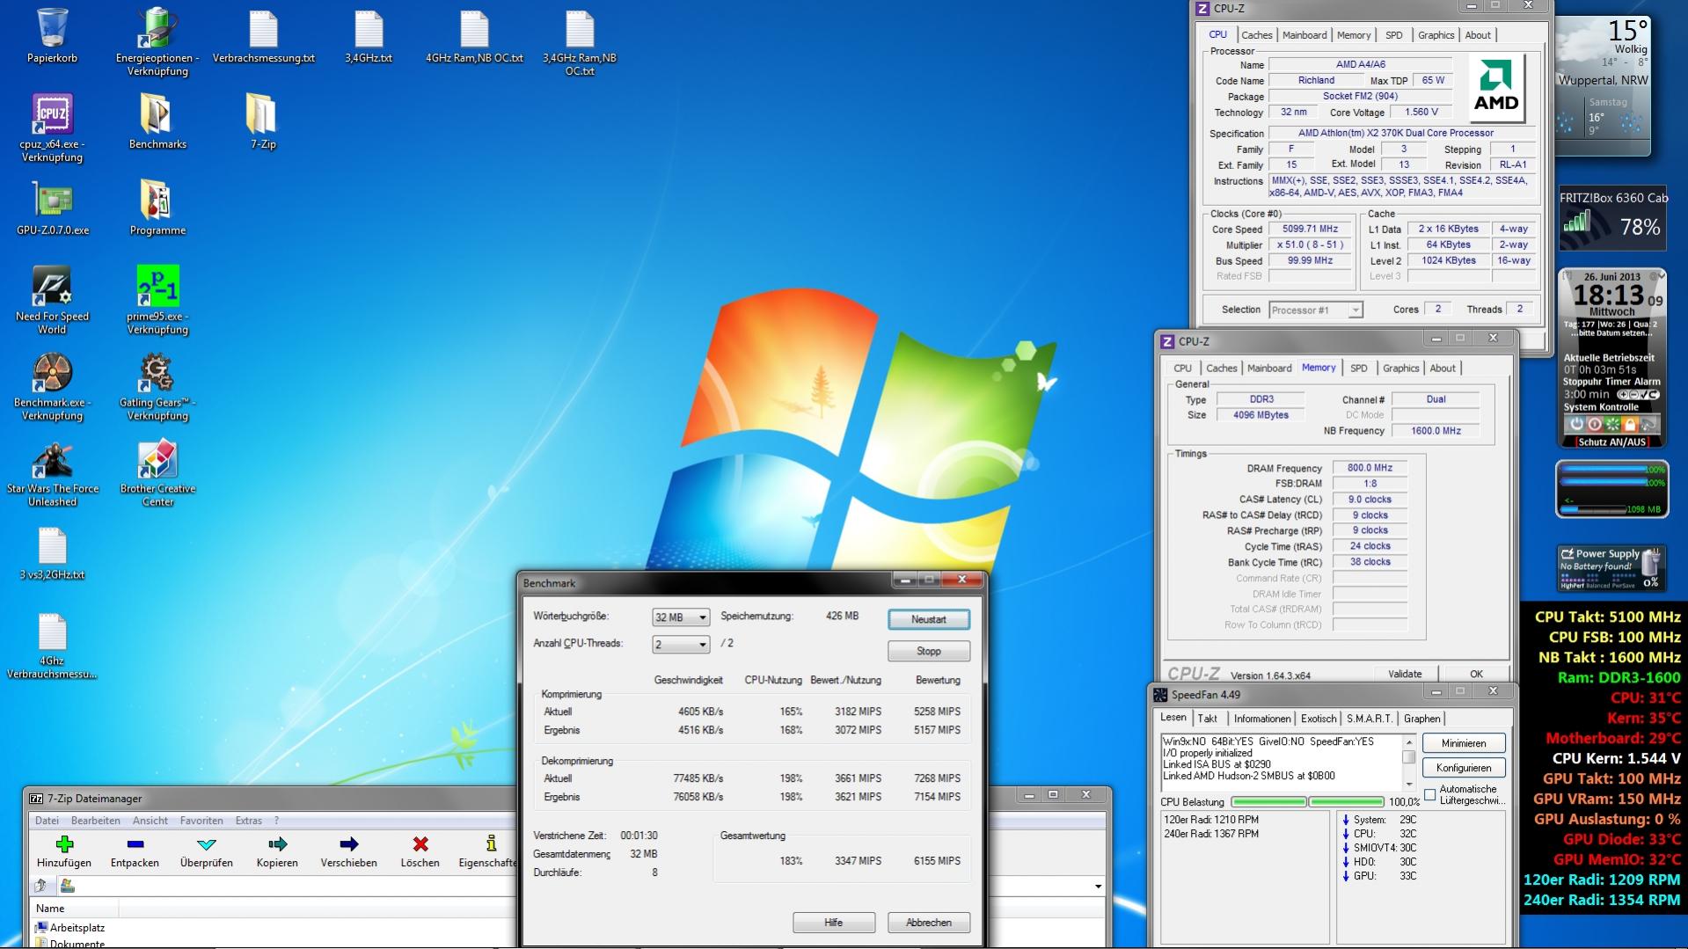Viewport: 1688px width, 949px height.
Task: Open the S.M.A.R.T. tab in SpeedFan
Action: (1369, 719)
